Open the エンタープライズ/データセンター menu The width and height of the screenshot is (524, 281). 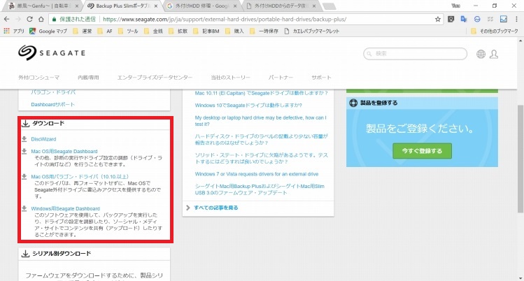155,78
